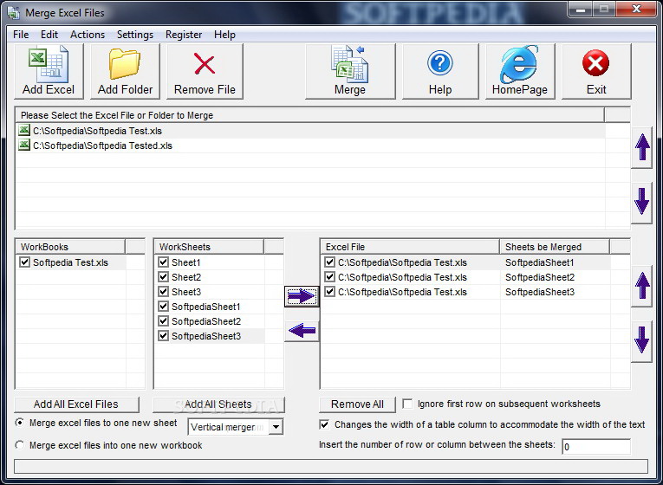
Task: Move file down in the file list
Action: pos(642,202)
